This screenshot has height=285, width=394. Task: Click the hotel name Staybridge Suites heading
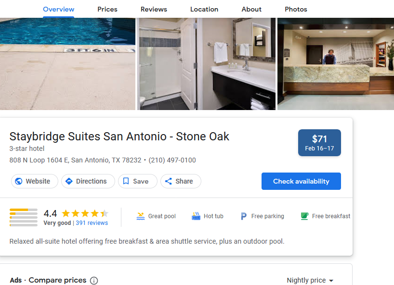pos(119,136)
